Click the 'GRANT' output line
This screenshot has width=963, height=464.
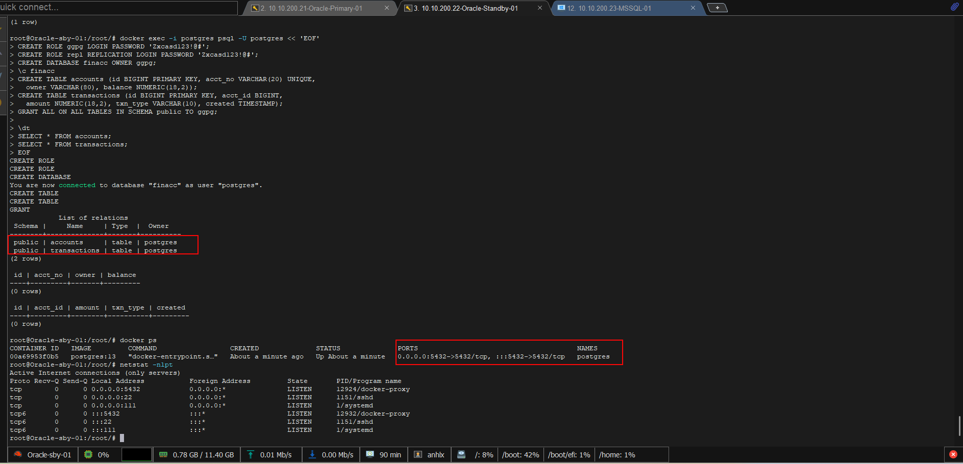[x=20, y=210]
